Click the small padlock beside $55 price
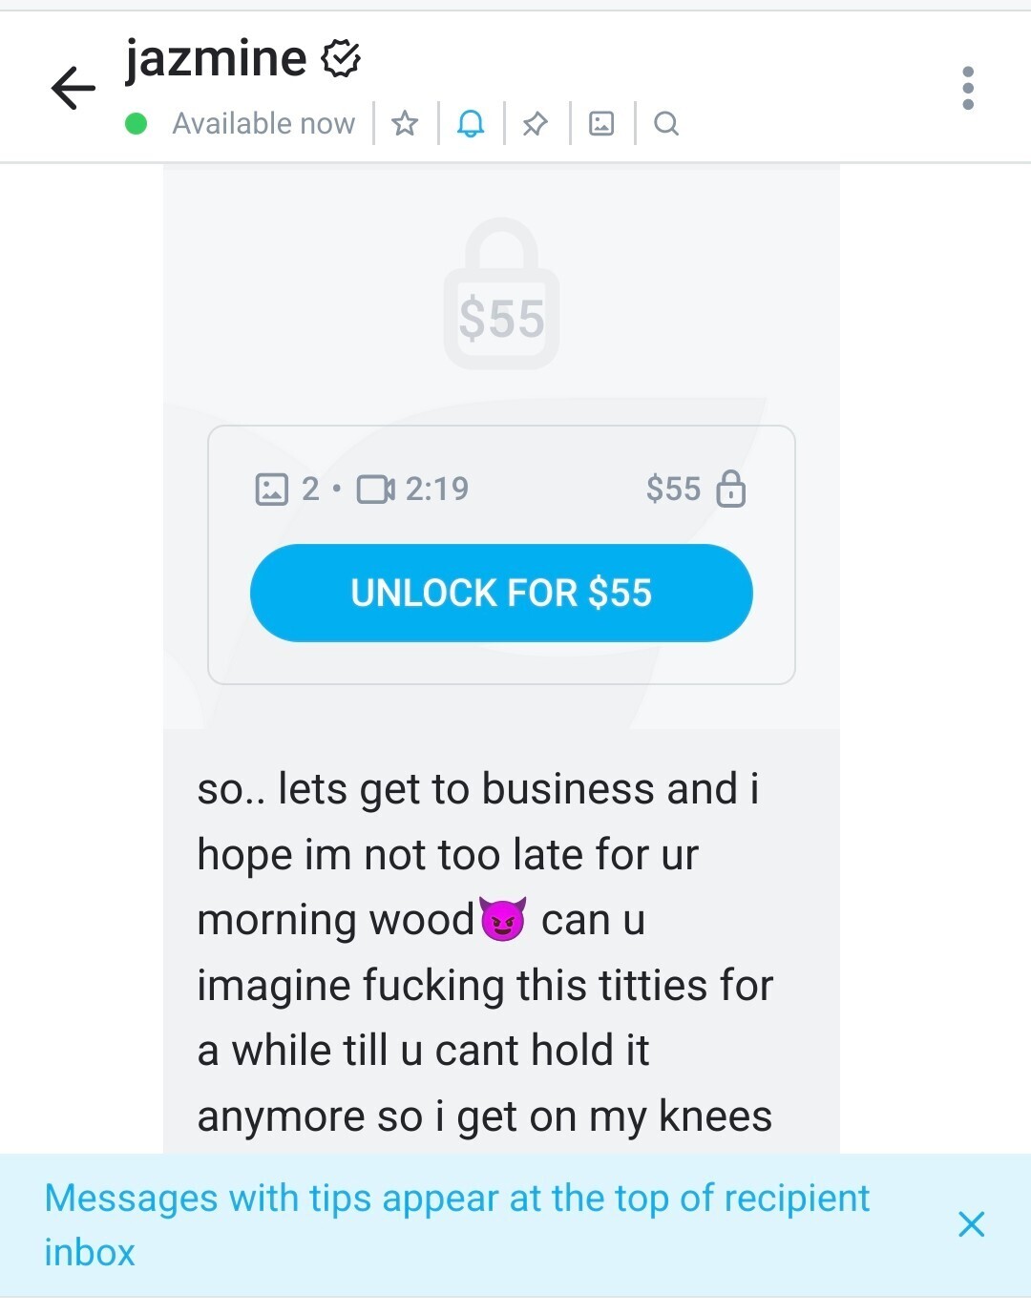The height and width of the screenshot is (1314, 1031). click(731, 489)
